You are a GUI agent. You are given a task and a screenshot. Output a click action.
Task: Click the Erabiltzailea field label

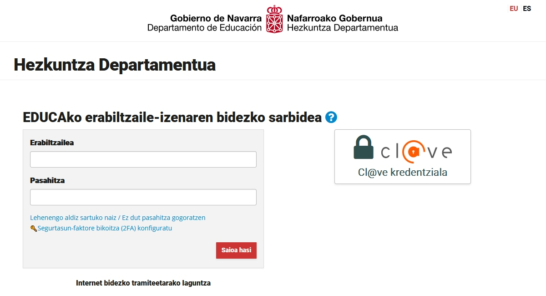[52, 143]
